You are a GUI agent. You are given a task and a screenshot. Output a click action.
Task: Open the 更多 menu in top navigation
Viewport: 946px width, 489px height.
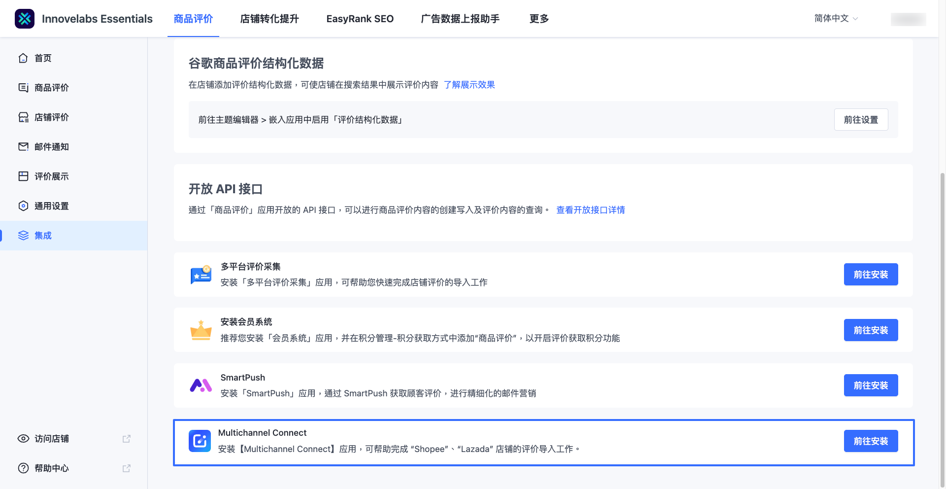[x=539, y=19]
